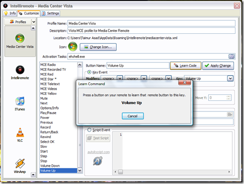Click the Profiles button
244x184 pixels.
(x=18, y=22)
